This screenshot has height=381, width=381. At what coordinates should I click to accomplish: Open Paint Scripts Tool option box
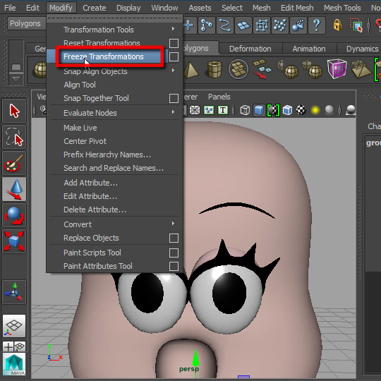[174, 253]
